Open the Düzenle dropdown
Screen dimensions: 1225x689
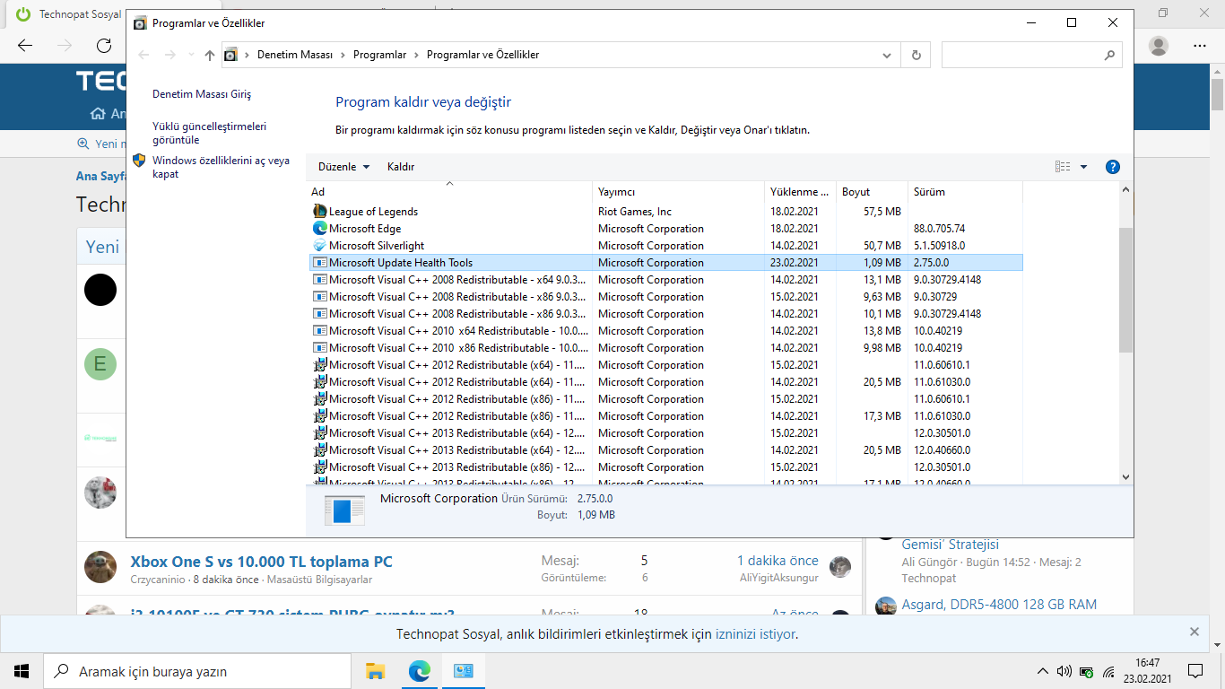click(343, 167)
